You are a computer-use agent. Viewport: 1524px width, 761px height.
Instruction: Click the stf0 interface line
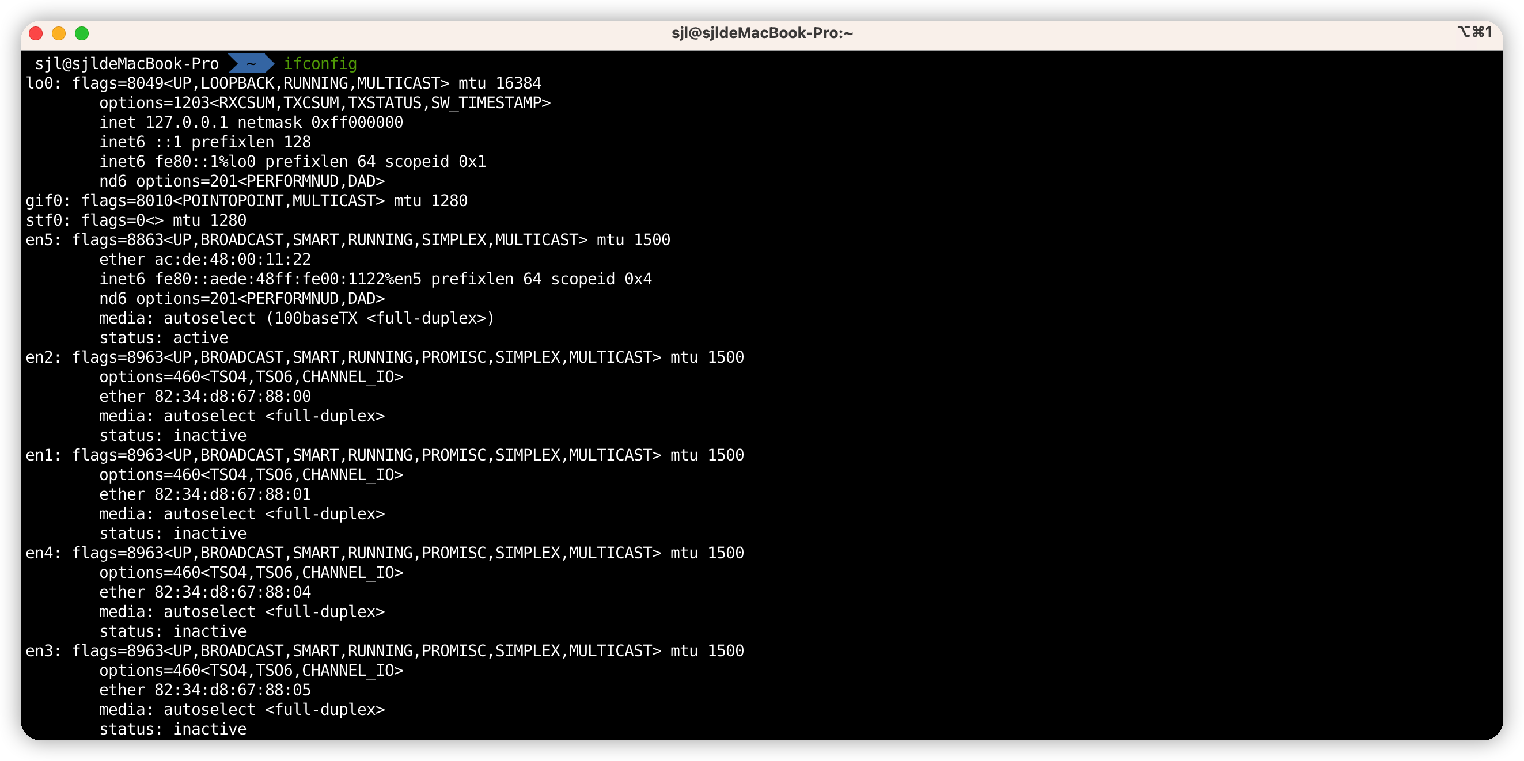coord(136,220)
